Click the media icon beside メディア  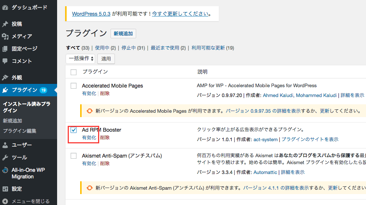pyautogui.click(x=5, y=36)
